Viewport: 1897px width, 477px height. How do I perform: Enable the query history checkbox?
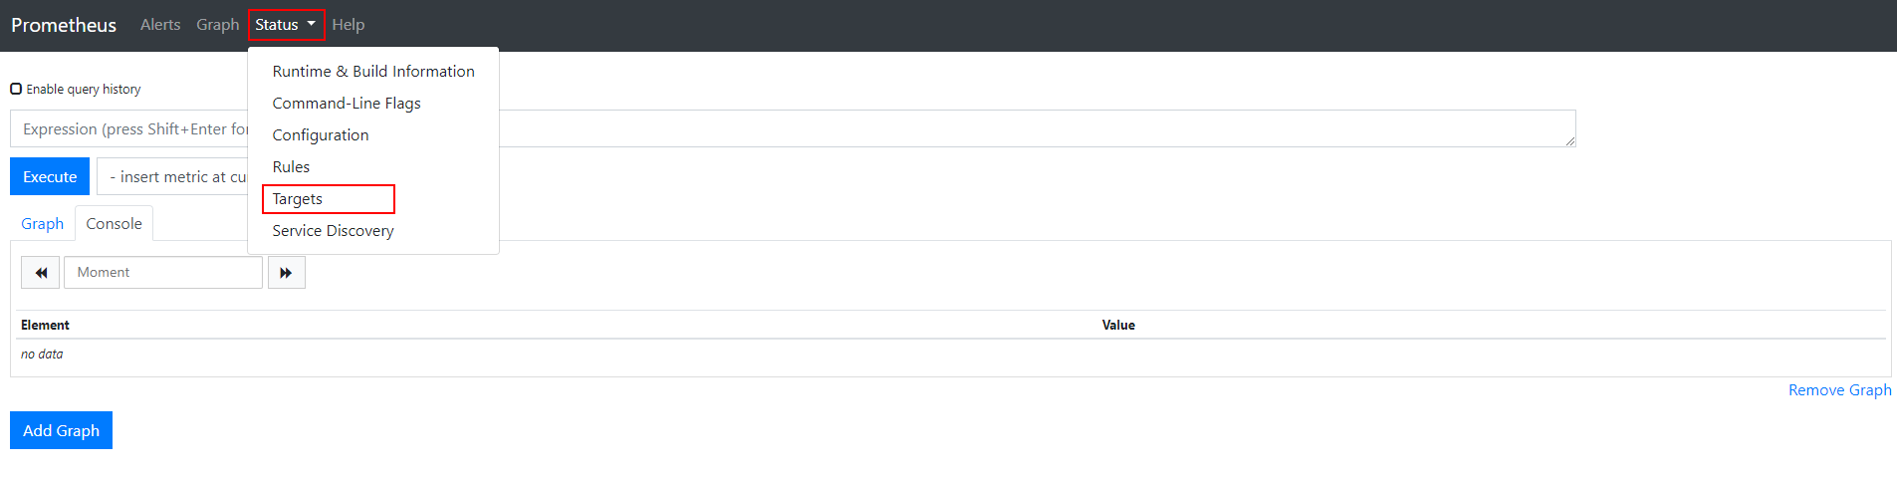pos(16,89)
